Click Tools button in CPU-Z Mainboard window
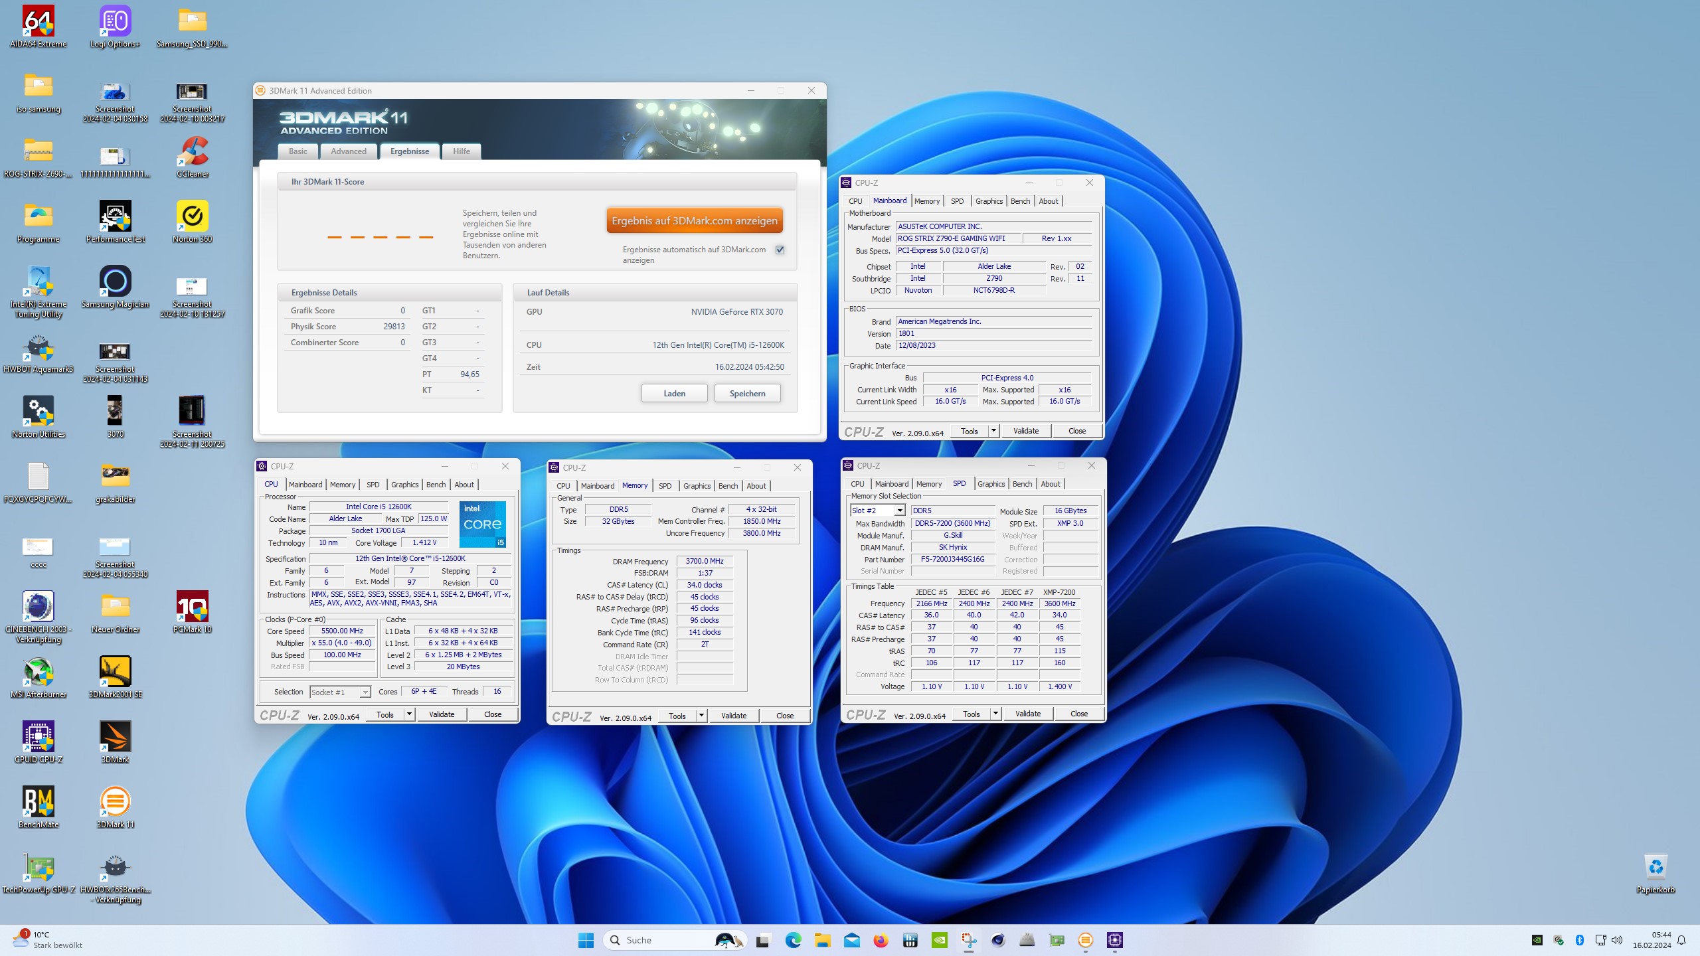The image size is (1700, 956). click(x=970, y=431)
